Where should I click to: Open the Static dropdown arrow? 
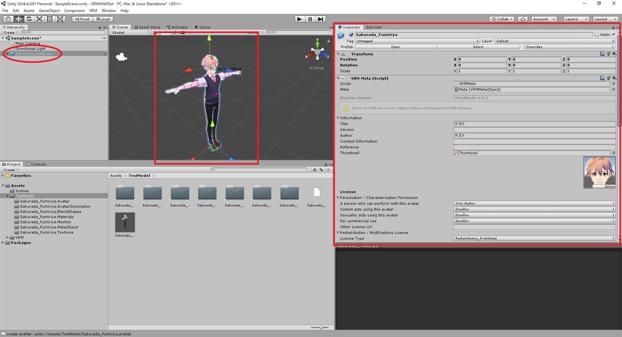614,35
